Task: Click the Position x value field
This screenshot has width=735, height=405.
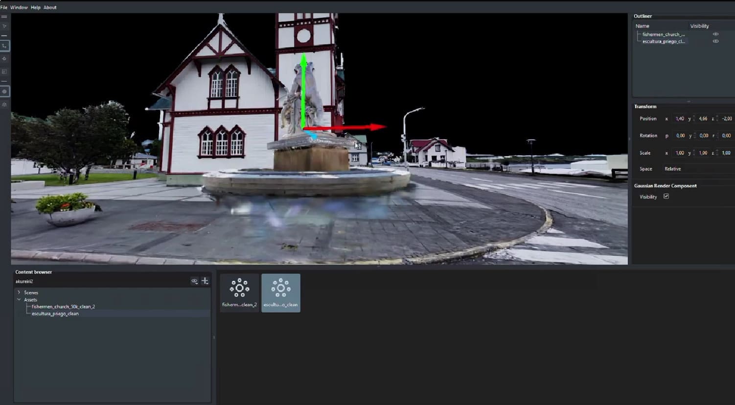Action: pyautogui.click(x=679, y=119)
